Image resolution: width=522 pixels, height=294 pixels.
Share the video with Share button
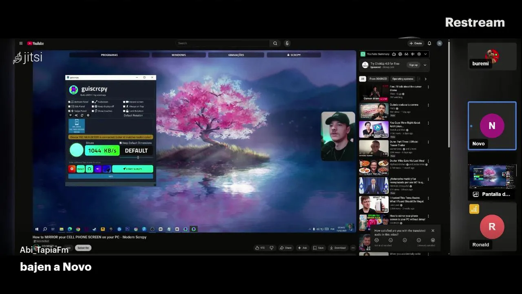click(285, 248)
